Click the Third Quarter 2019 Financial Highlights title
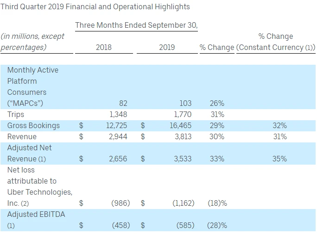 pos(95,6)
